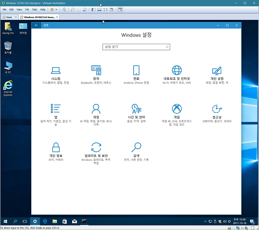The width and height of the screenshot is (259, 230).
Task: Click the 설정 찾기 search field
Action: [136, 47]
